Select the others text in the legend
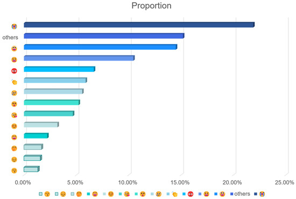 click(242, 194)
